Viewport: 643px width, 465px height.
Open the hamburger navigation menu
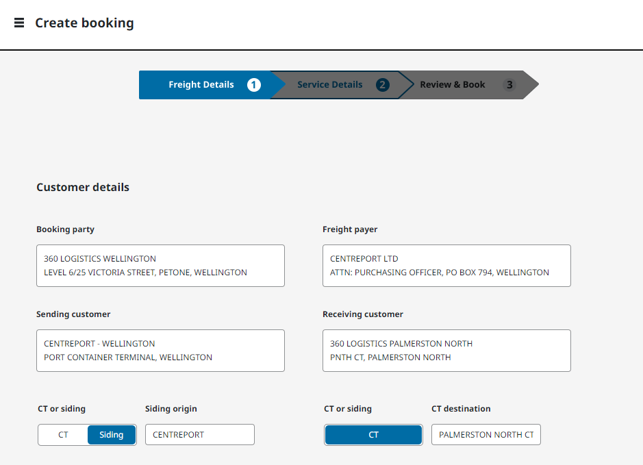point(19,23)
